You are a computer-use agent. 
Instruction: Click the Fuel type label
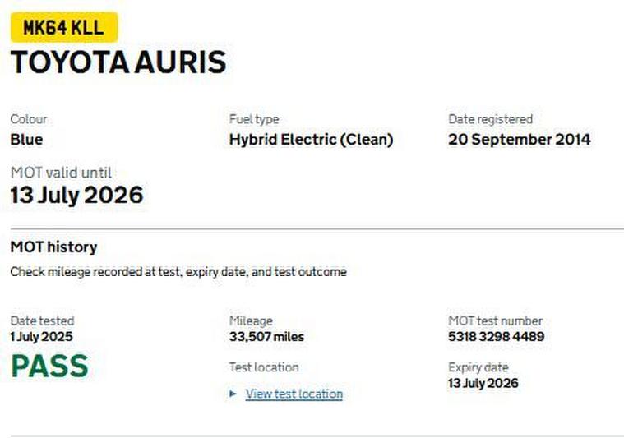pyautogui.click(x=253, y=119)
